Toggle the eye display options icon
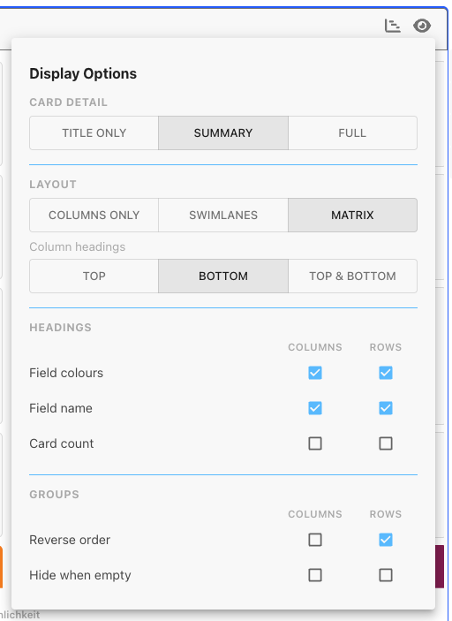Image resolution: width=452 pixels, height=621 pixels. 422,26
